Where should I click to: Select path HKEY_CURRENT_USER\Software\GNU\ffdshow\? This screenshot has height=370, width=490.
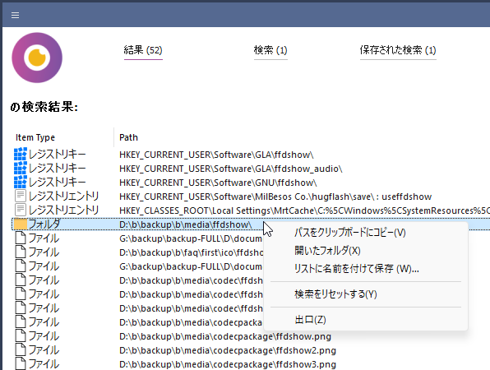(218, 183)
